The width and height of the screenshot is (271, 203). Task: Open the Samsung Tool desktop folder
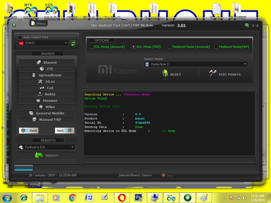pos(154,11)
